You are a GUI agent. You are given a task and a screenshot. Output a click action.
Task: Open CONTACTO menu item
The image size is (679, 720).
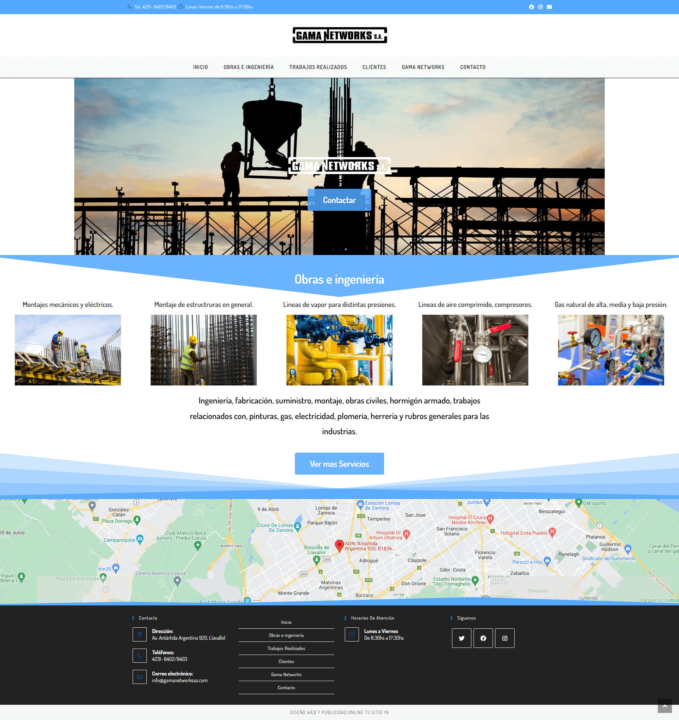pyautogui.click(x=472, y=67)
